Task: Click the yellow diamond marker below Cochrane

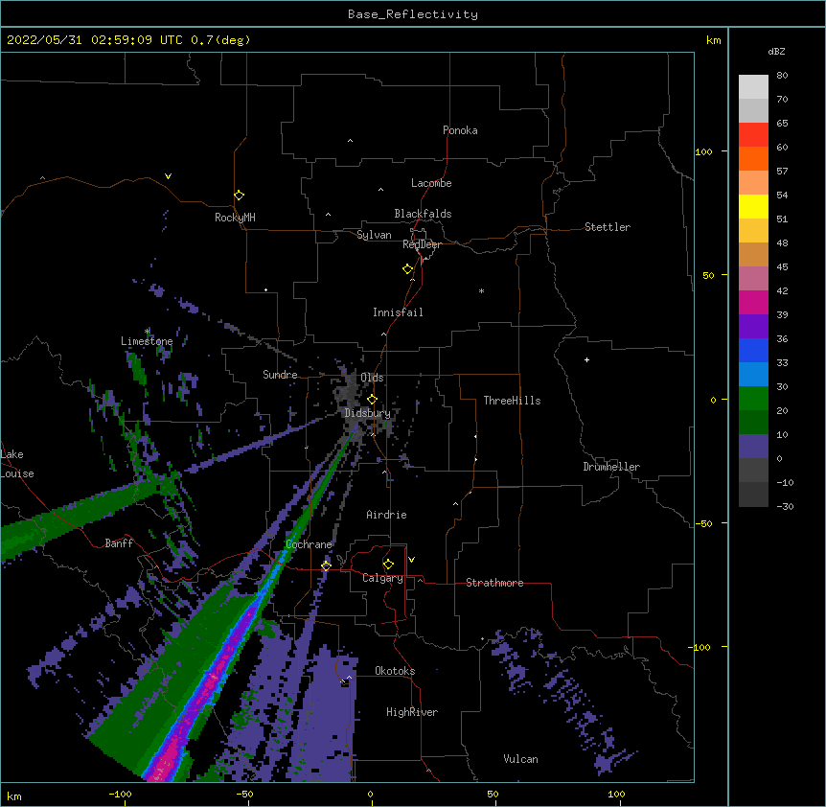Action: 326,565
